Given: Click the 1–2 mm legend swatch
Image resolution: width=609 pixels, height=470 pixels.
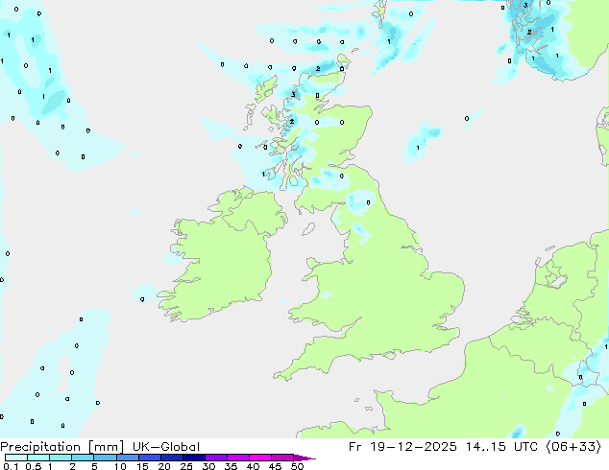Looking at the screenshot, I should [x=61, y=458].
